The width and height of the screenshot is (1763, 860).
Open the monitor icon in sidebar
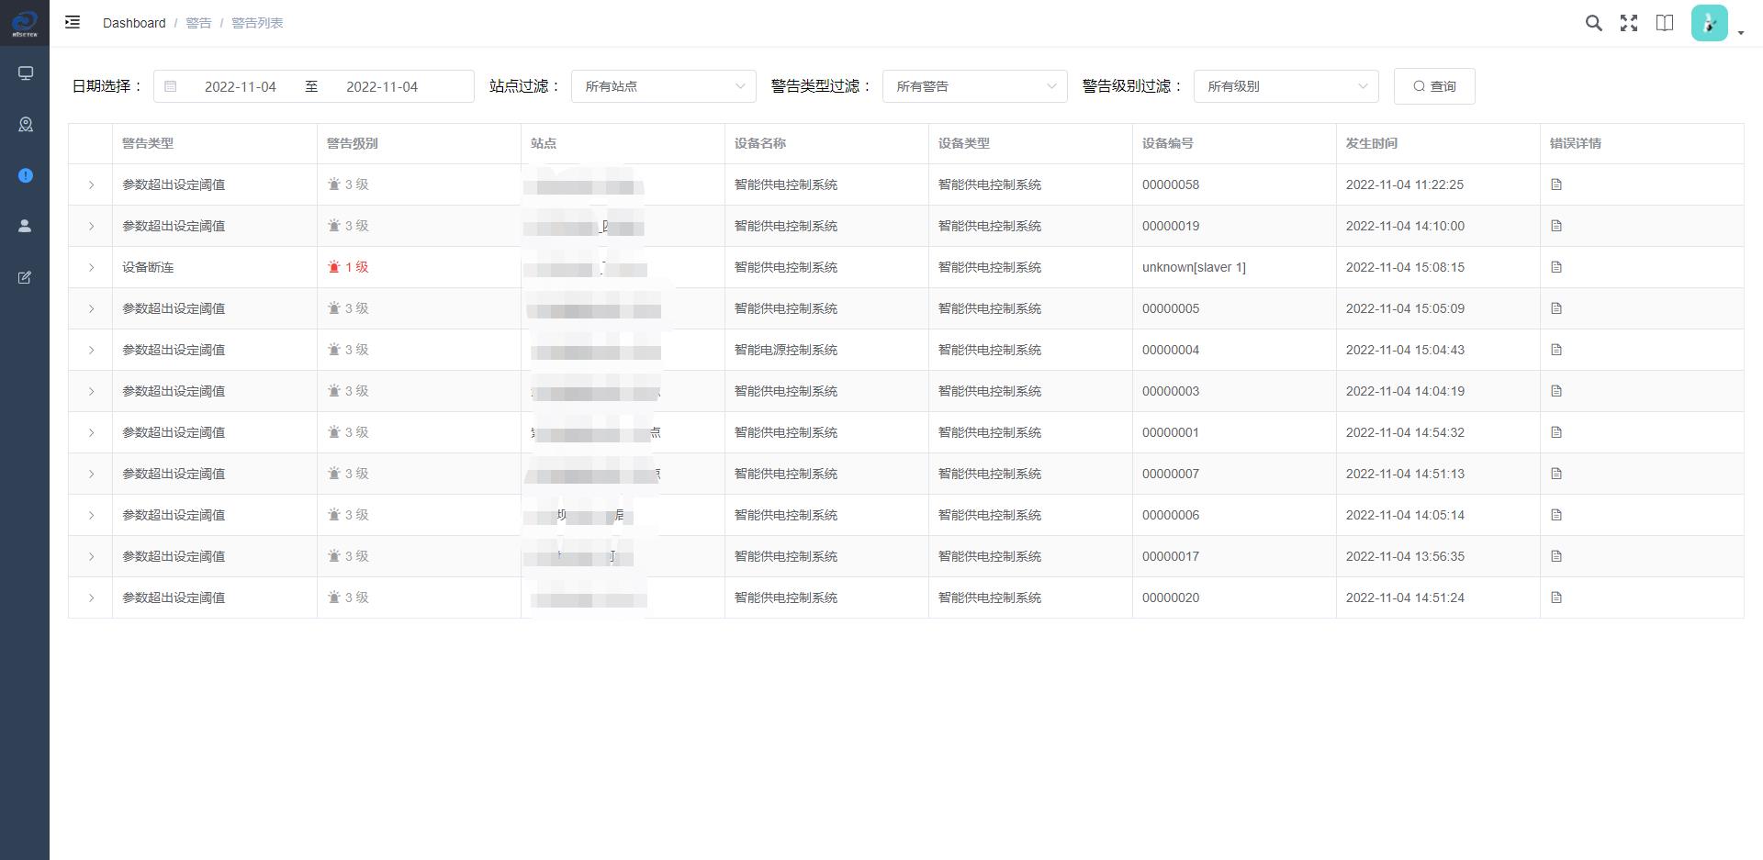26,73
